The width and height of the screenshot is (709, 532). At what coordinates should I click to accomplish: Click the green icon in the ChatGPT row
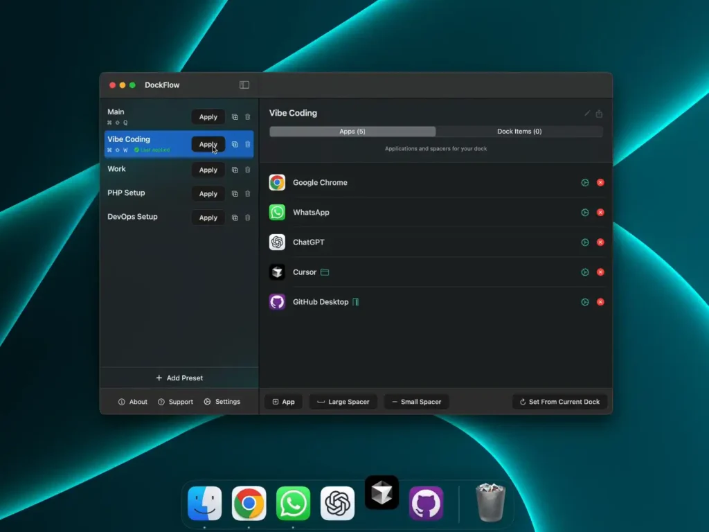pos(585,242)
